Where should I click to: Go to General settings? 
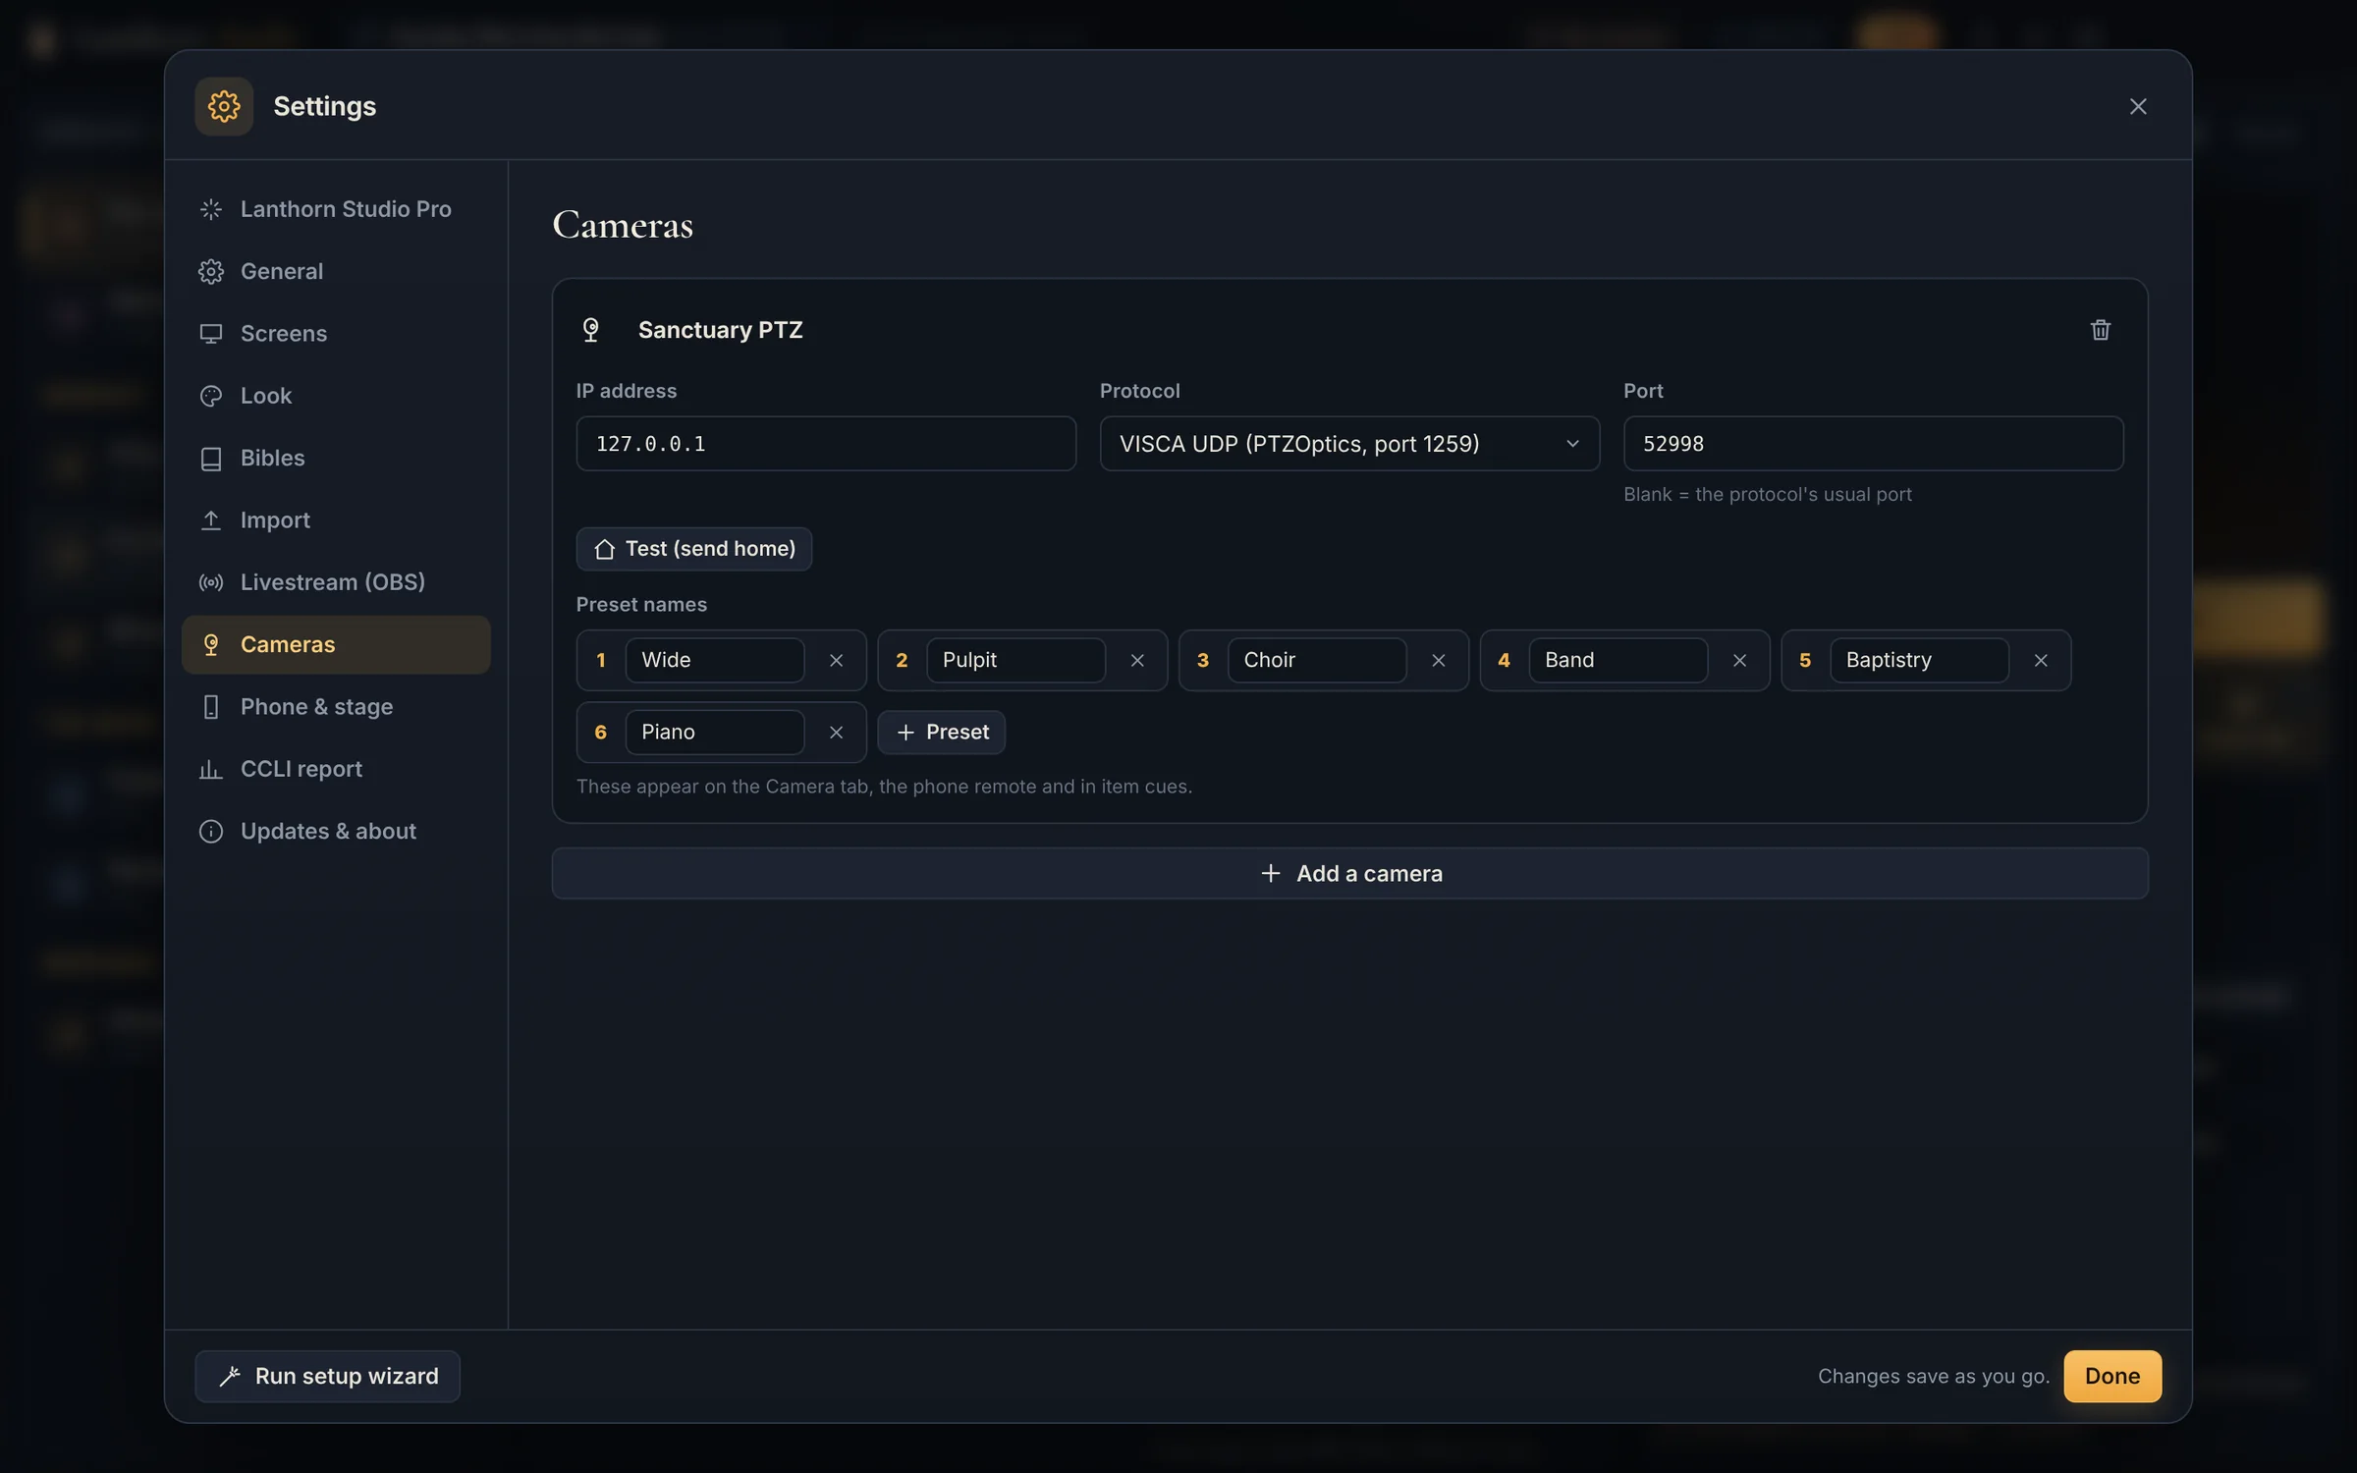click(336, 271)
